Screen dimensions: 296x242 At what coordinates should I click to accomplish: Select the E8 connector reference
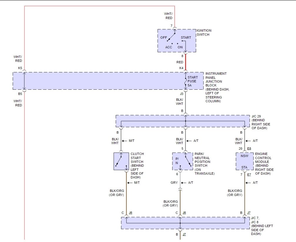[x=249, y=149]
